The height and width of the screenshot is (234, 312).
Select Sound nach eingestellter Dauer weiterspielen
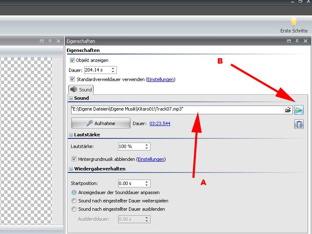[x=74, y=201]
